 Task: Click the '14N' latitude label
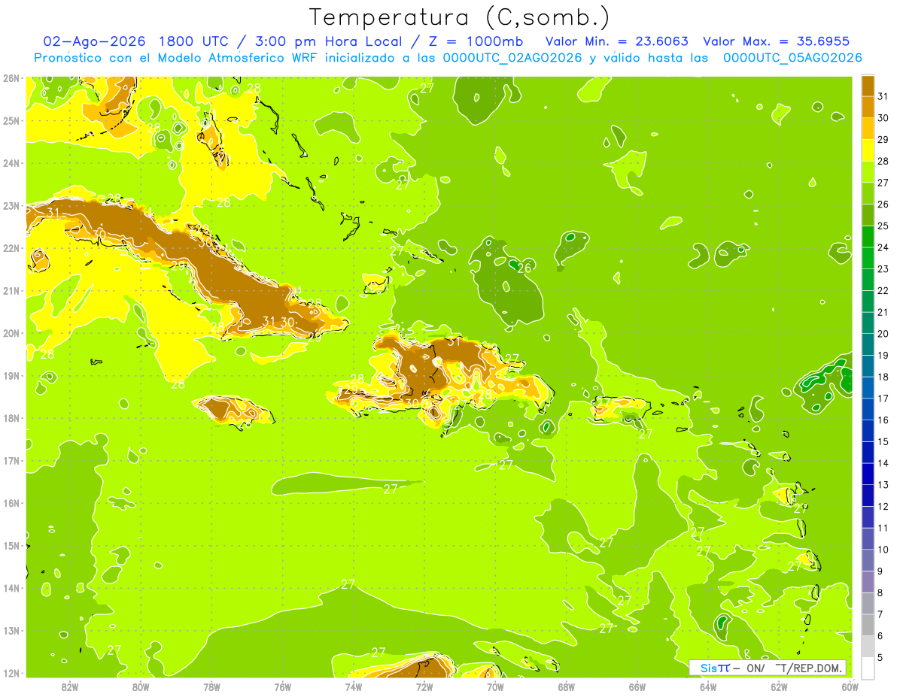(x=11, y=588)
